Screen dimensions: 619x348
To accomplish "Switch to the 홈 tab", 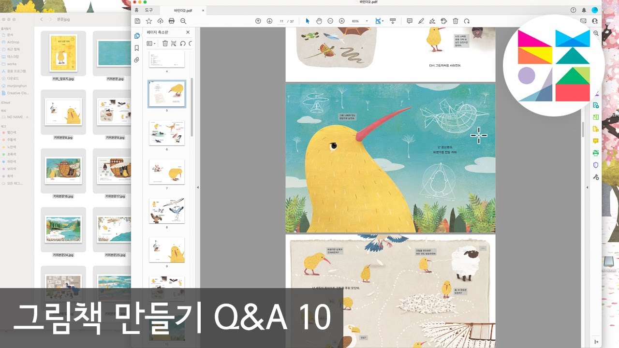I will point(137,10).
